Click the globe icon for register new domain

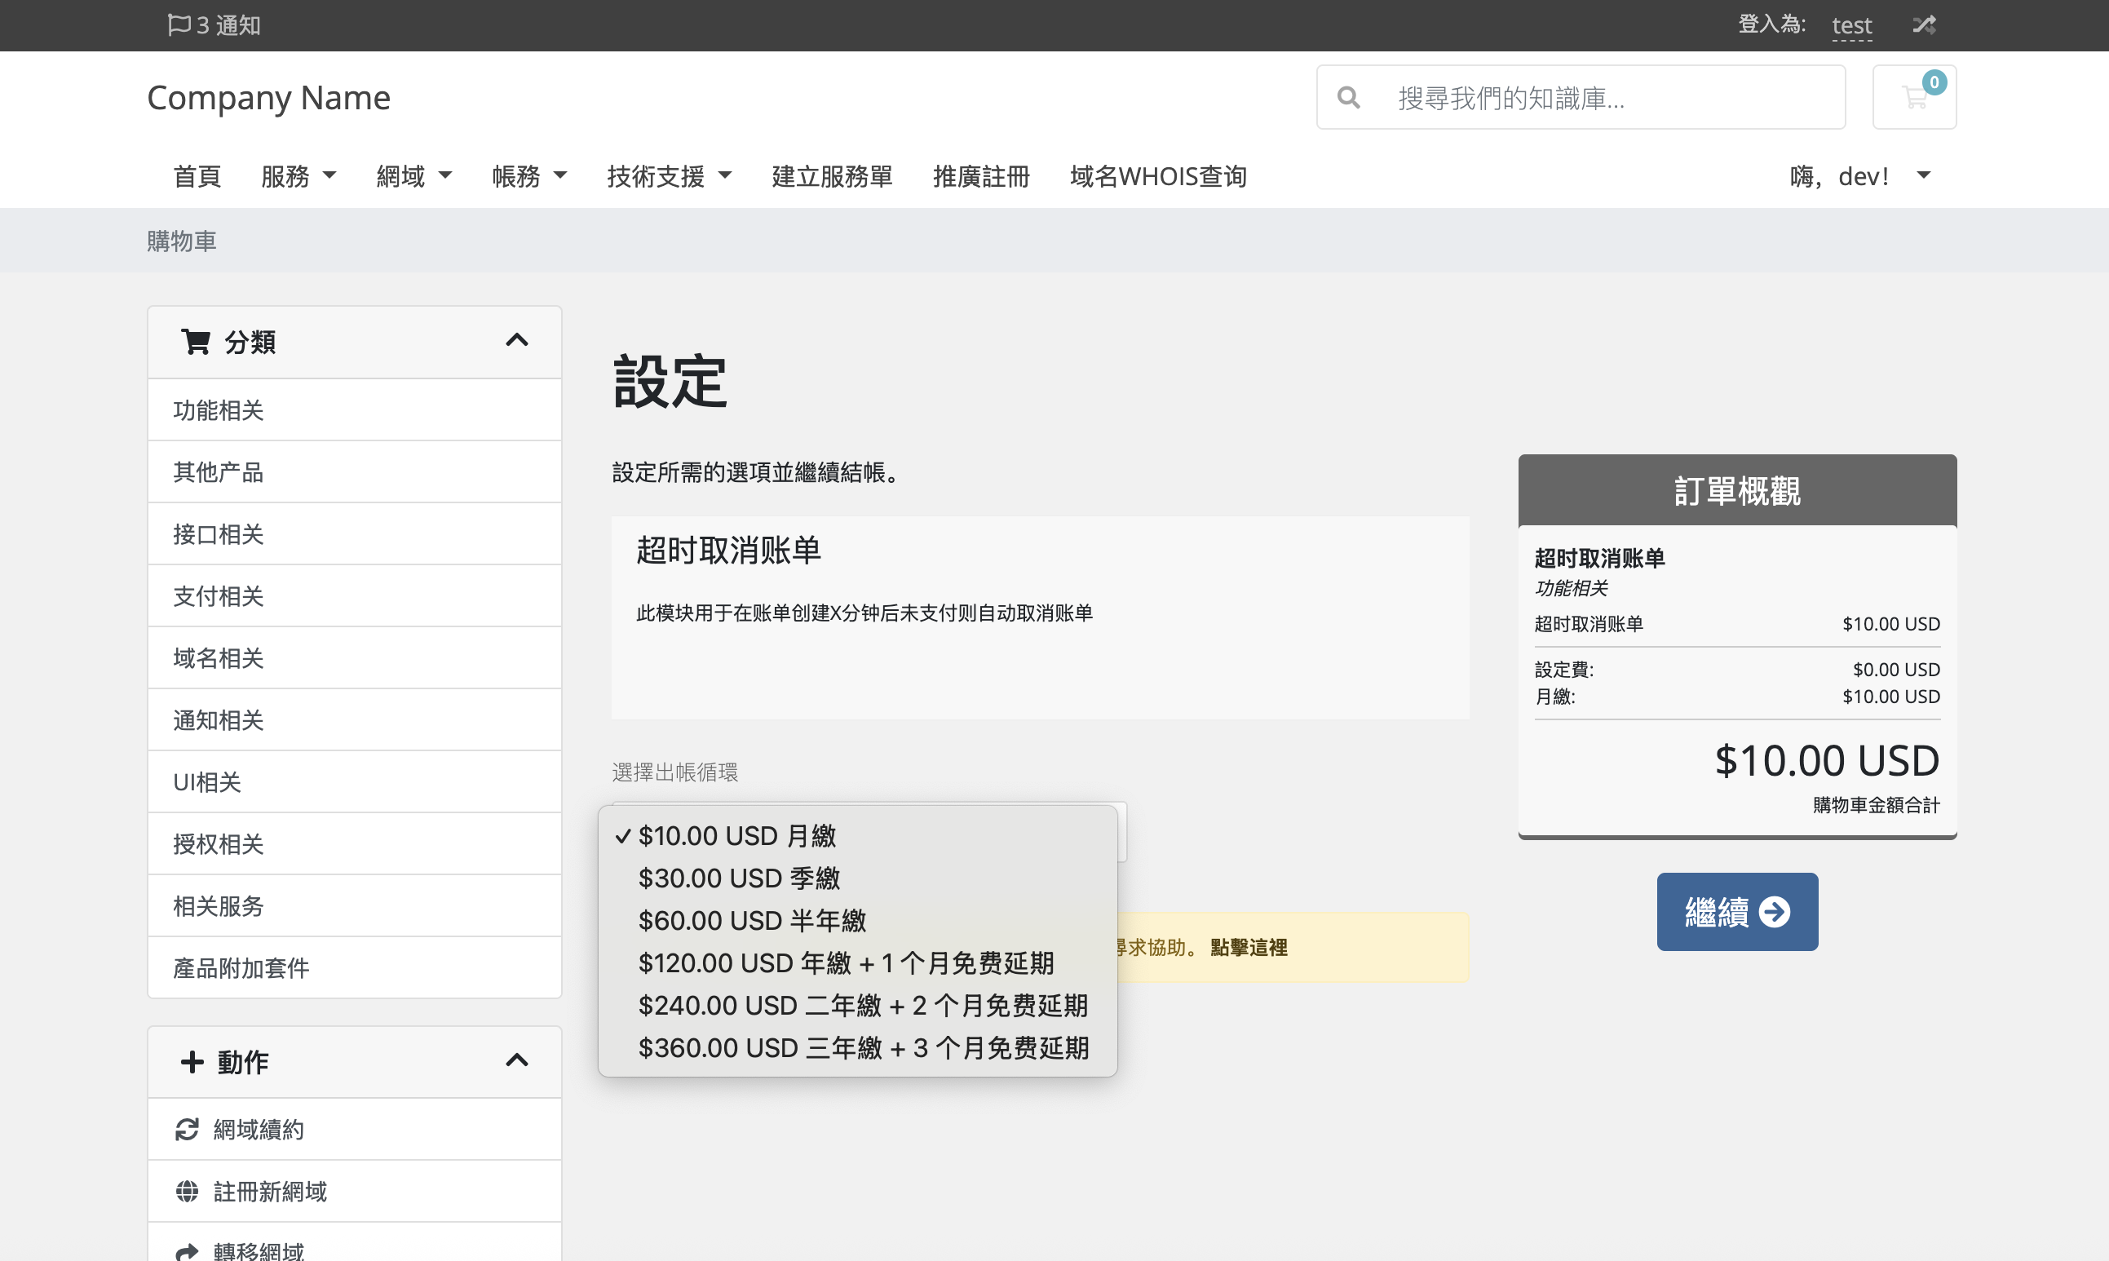pos(187,1192)
